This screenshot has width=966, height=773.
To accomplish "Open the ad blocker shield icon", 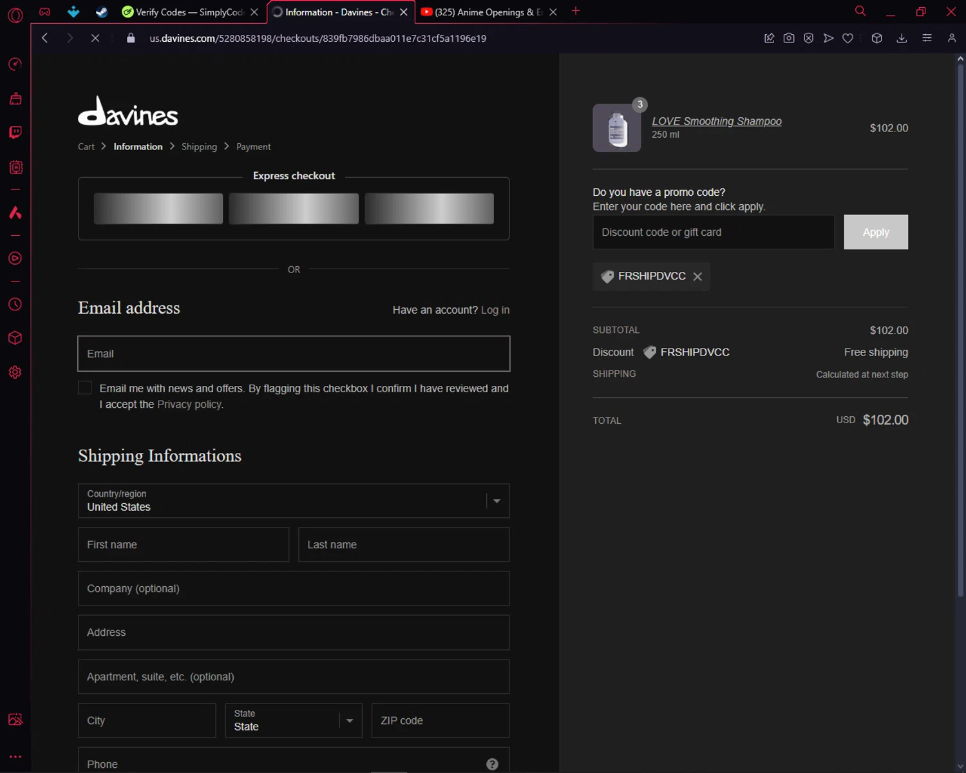I will point(809,38).
